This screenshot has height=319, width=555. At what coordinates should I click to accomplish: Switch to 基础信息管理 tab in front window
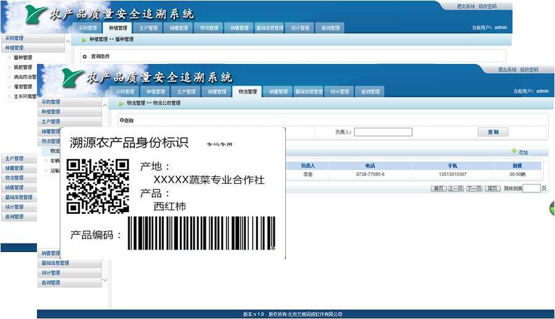[x=309, y=92]
